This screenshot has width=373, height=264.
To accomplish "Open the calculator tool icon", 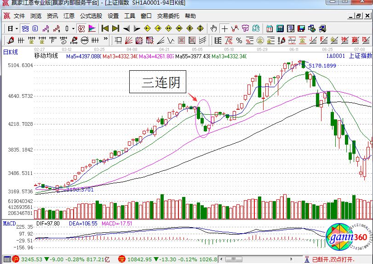I will (x=280, y=28).
